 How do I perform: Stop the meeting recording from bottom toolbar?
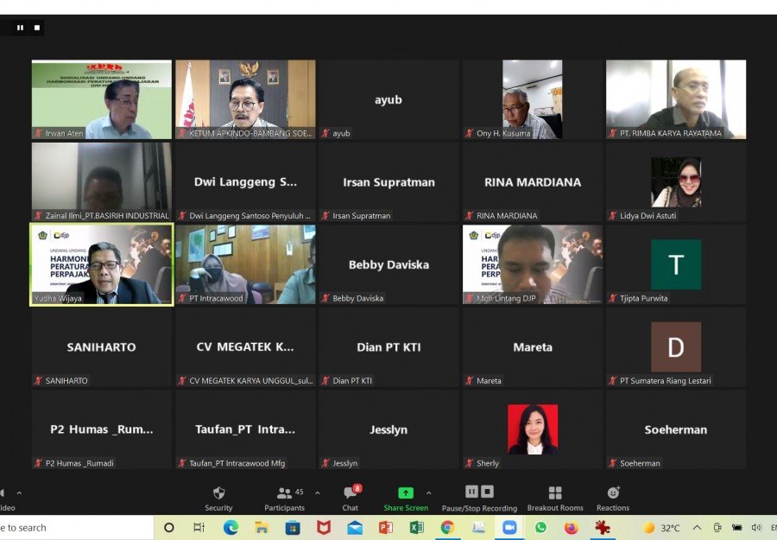(x=488, y=492)
